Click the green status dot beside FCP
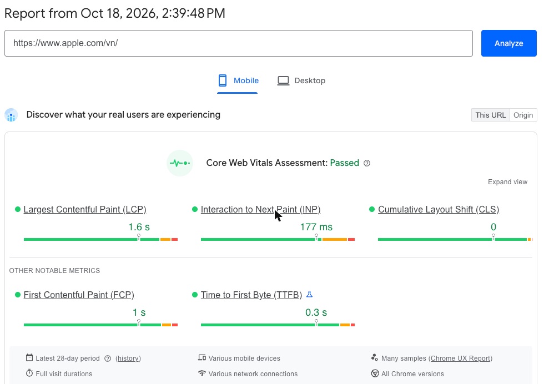544x384 pixels. pyautogui.click(x=18, y=295)
